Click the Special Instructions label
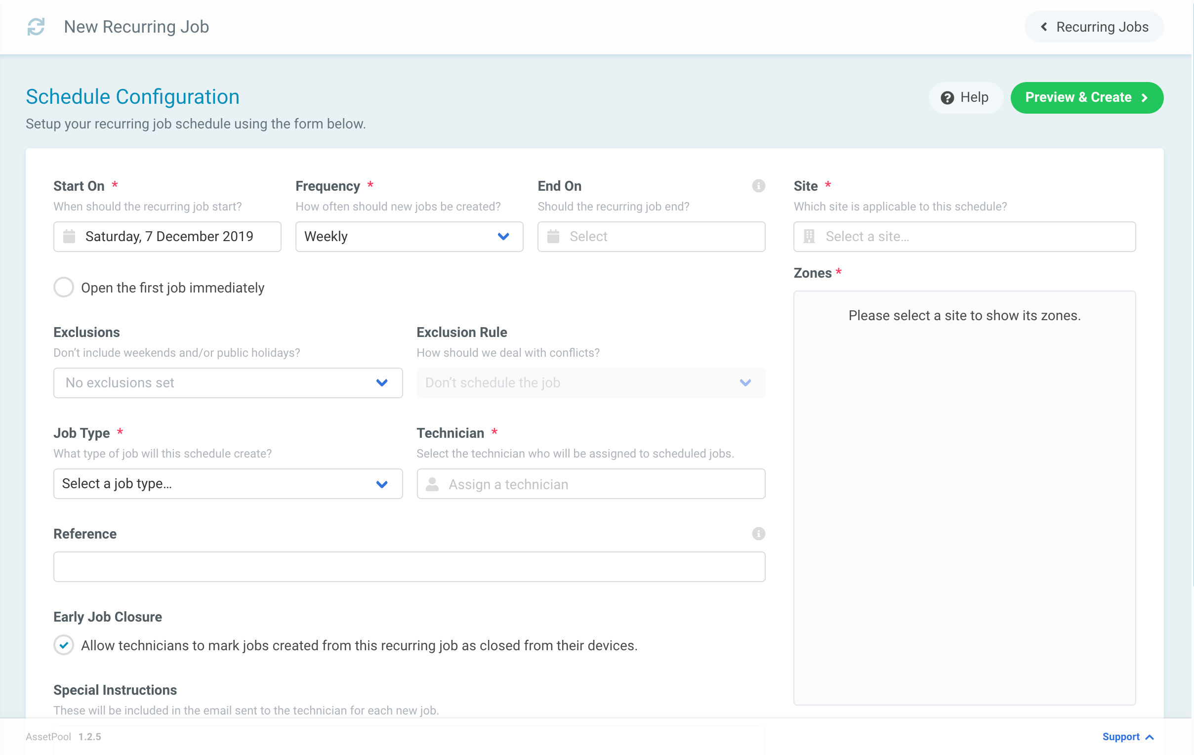The height and width of the screenshot is (755, 1194). pyautogui.click(x=115, y=690)
